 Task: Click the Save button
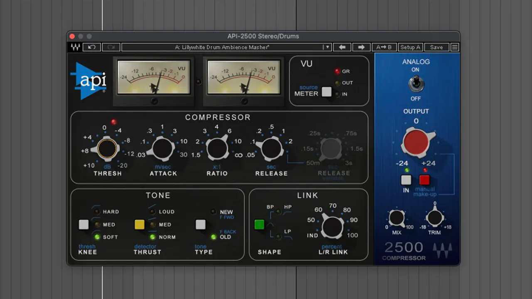[x=436, y=47]
